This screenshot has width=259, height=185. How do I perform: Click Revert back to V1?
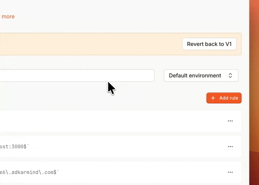click(209, 44)
